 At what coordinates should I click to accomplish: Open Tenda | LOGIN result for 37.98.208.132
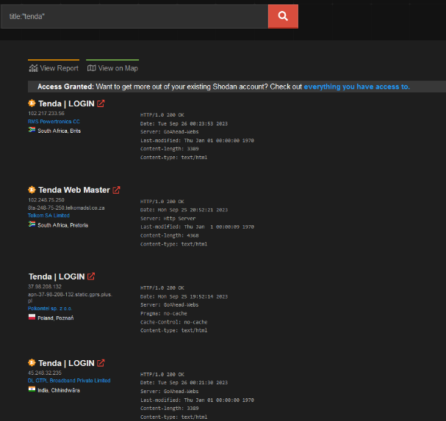[57, 277]
